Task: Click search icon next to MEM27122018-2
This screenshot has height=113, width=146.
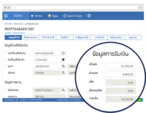Action: [63, 90]
